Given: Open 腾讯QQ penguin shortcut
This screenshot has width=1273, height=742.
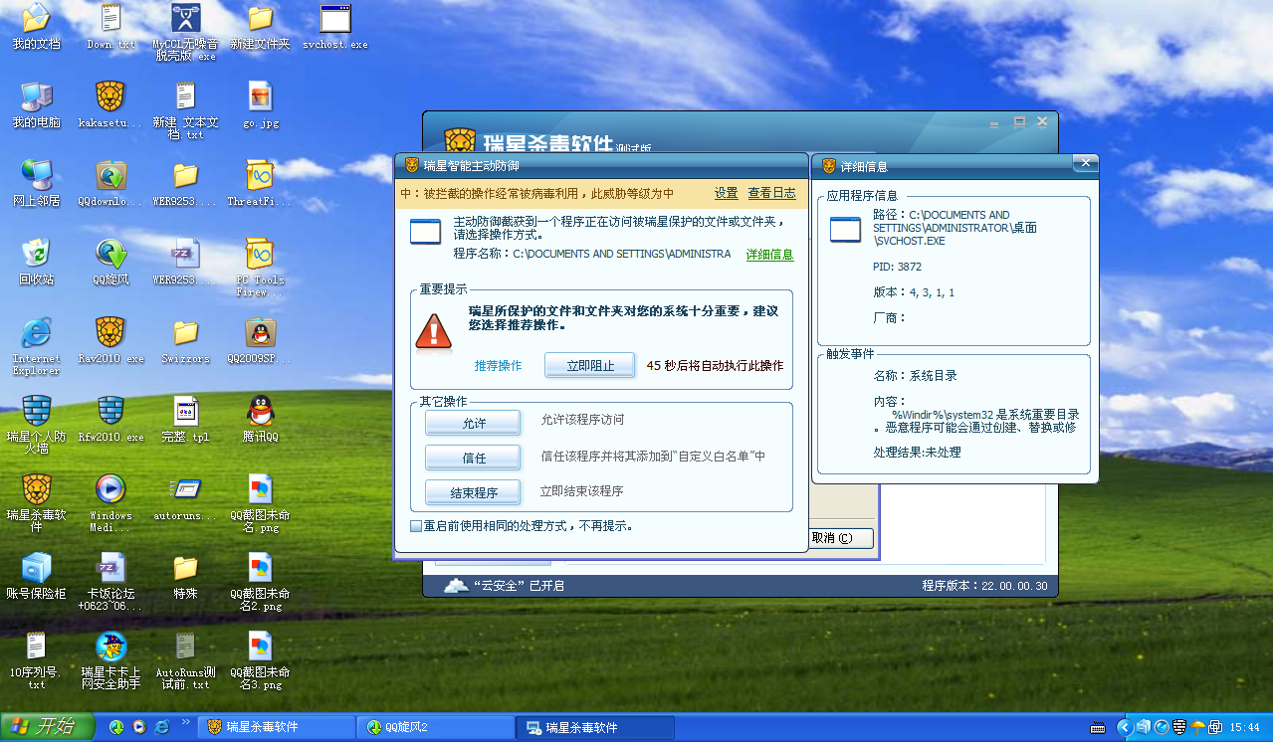Looking at the screenshot, I should coord(260,419).
